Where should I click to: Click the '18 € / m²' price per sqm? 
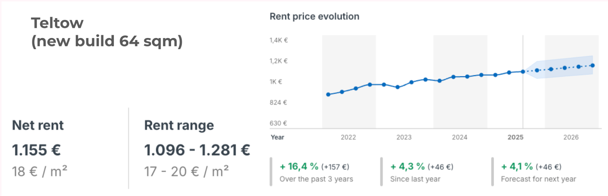[40, 171]
